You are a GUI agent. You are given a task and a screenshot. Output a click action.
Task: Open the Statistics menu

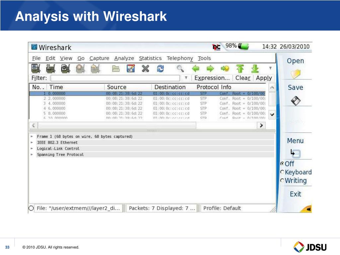pos(150,58)
